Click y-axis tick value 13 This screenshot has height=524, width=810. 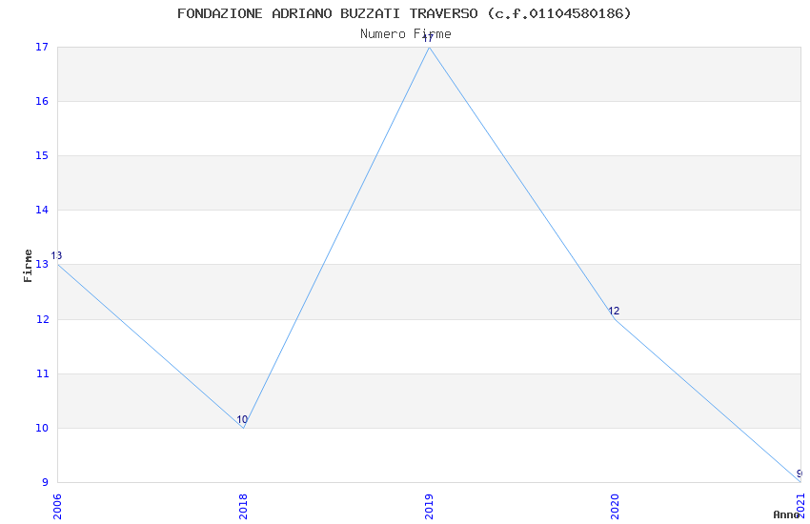(x=42, y=264)
